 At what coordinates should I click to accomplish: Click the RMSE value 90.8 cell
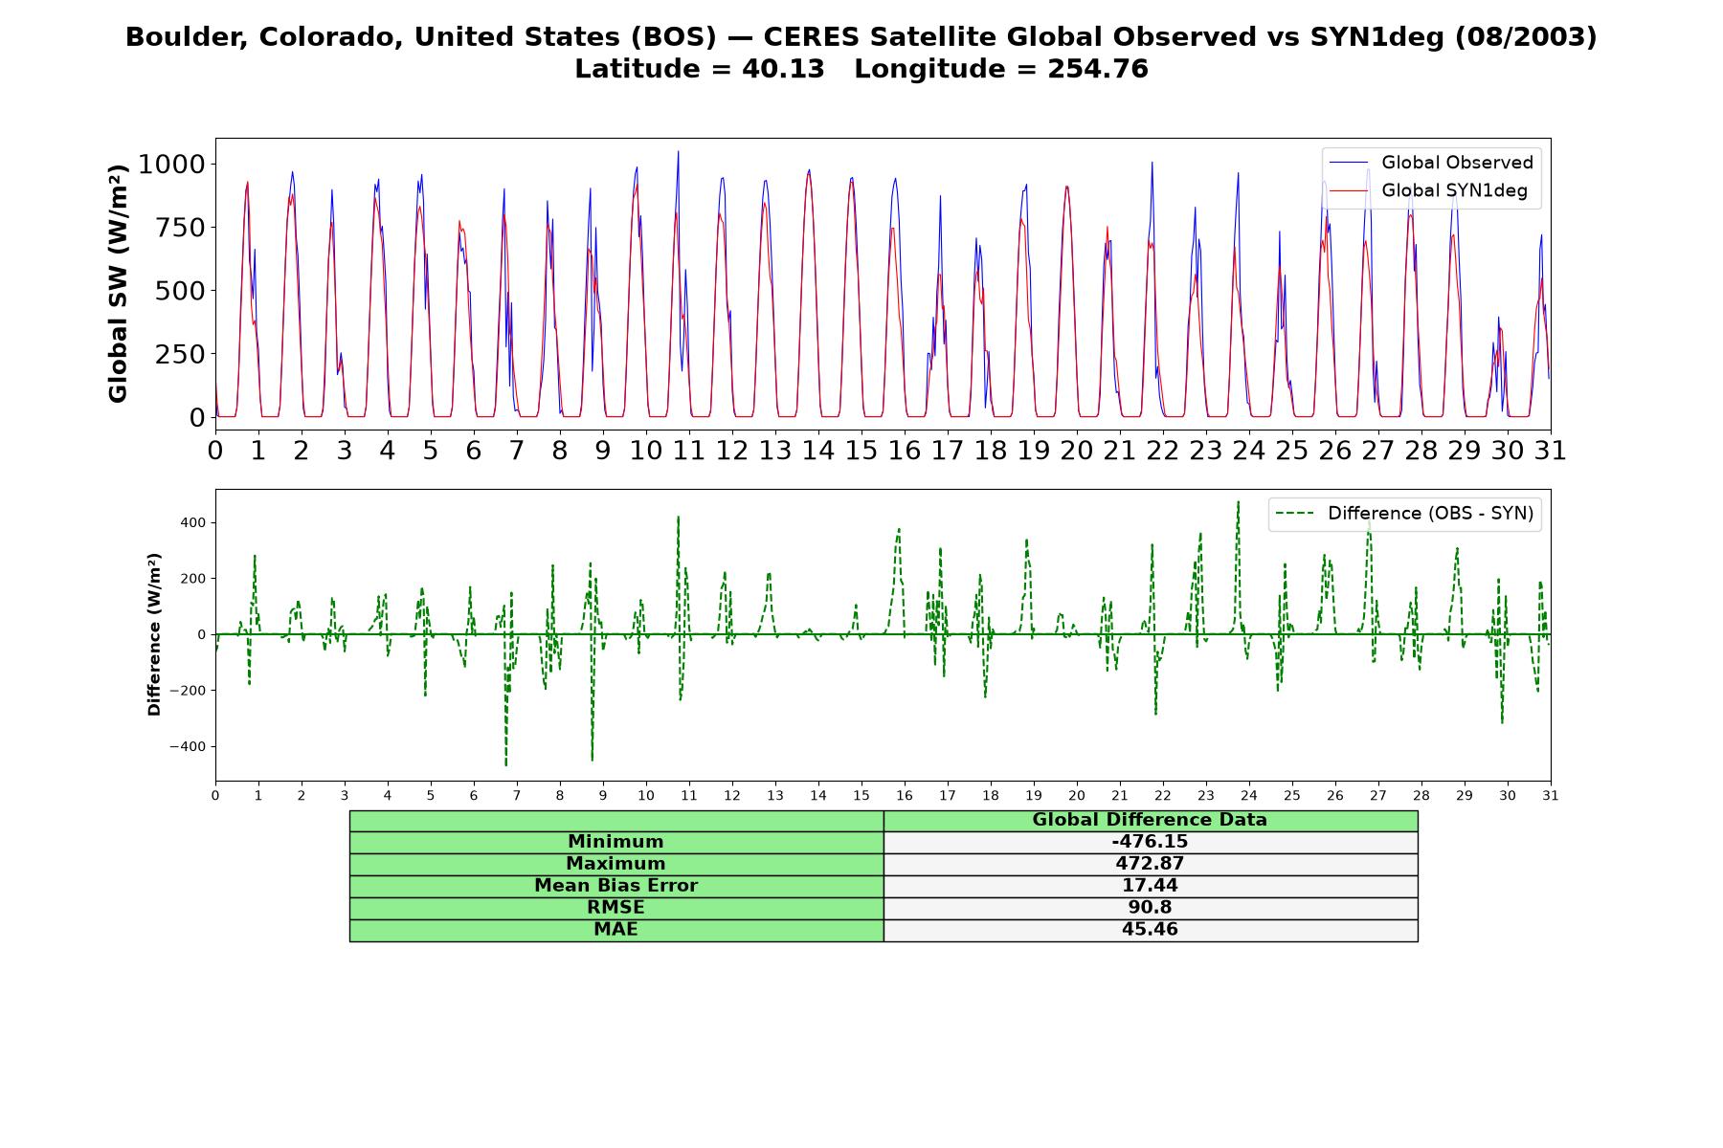tap(1150, 908)
